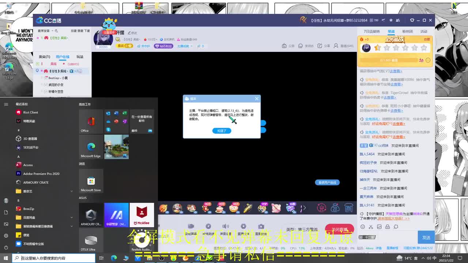The height and width of the screenshot is (263, 468).
Task: Open the members icon in CC title bar
Action: click(x=398, y=20)
